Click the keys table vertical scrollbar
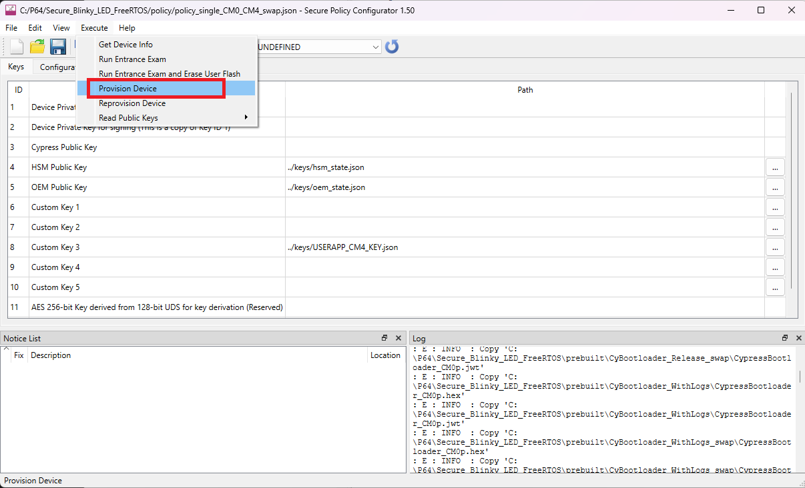 coord(792,190)
